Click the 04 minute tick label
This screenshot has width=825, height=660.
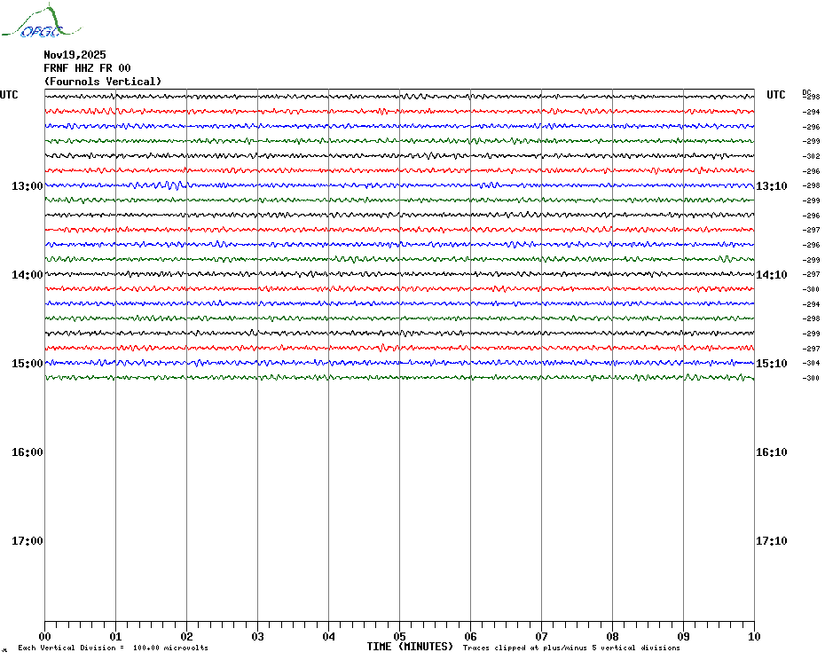point(329,636)
